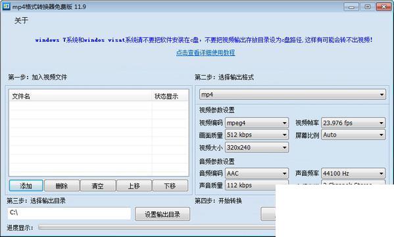This screenshot has width=394, height=237.
Task: Click the 添加 button
Action: coord(26,186)
